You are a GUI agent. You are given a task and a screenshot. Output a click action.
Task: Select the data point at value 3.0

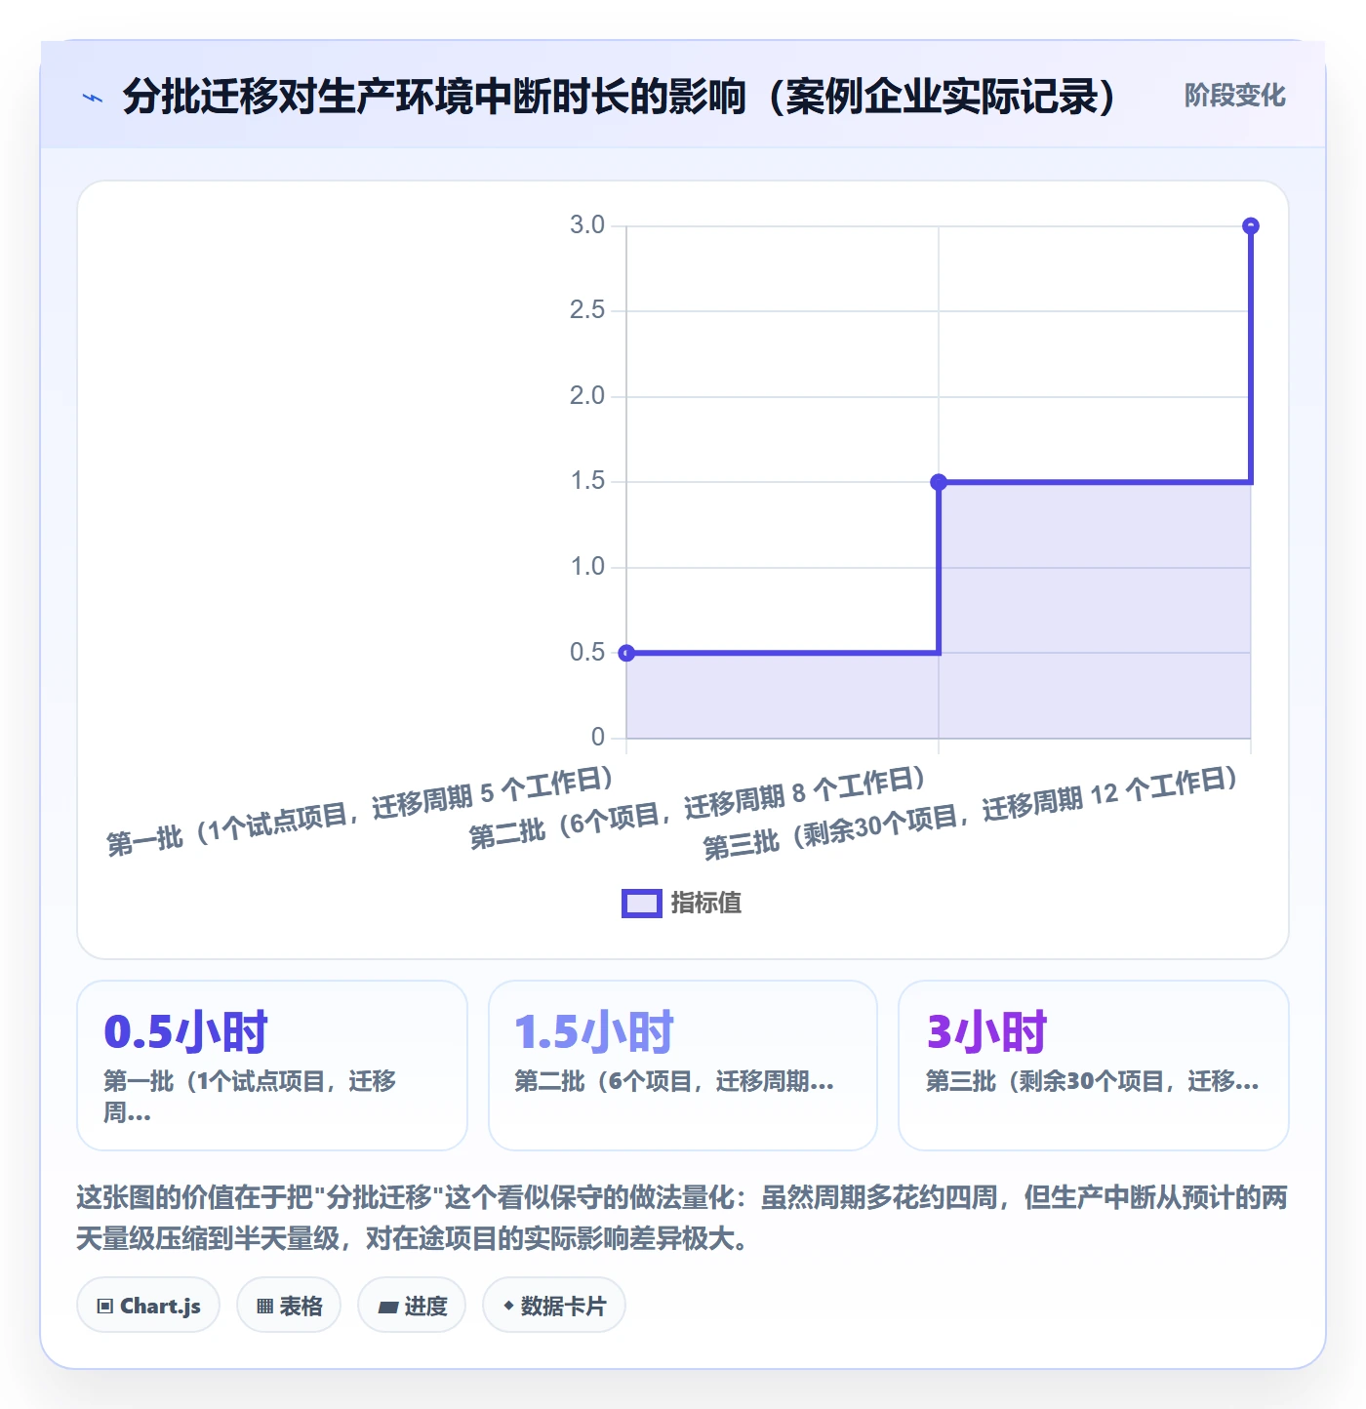tap(1251, 226)
